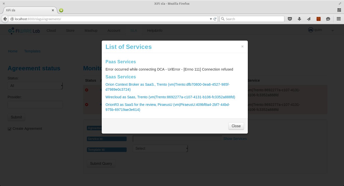344x186 pixels.
Task: Open the Account menu item
Action: tap(114, 30)
